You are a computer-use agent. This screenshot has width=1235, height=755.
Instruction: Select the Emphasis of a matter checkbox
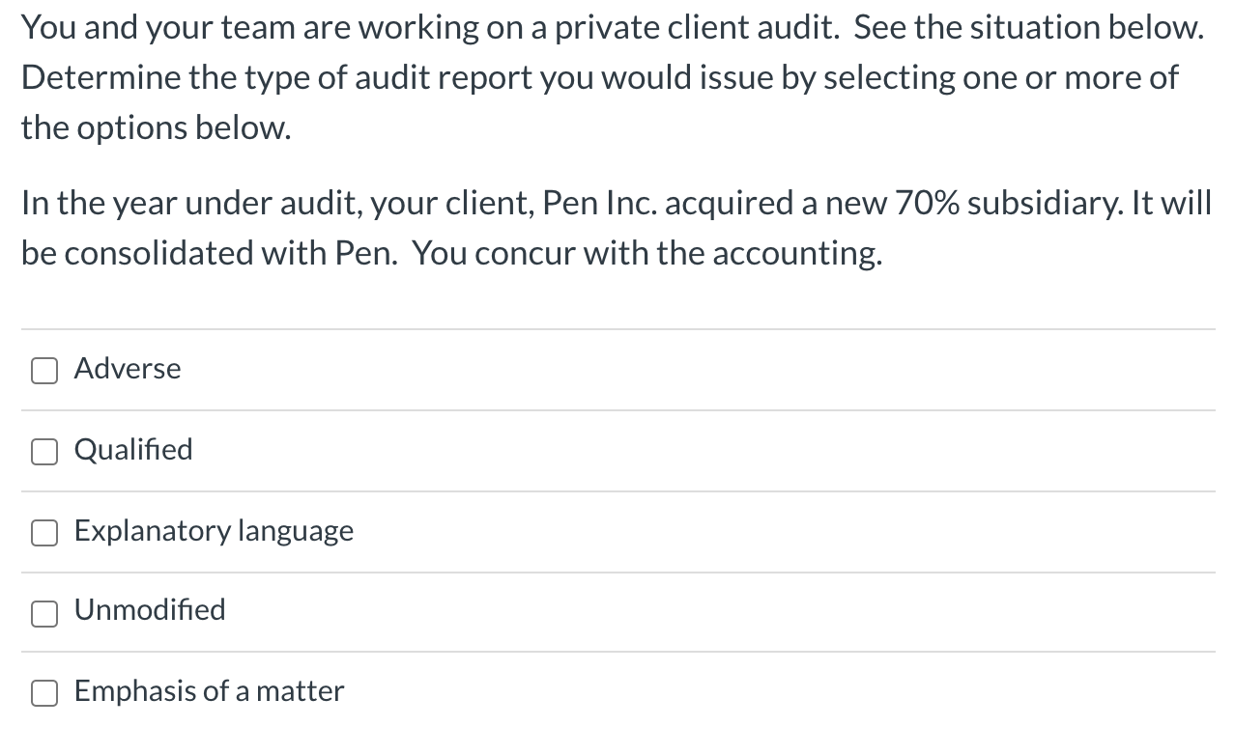(x=44, y=692)
